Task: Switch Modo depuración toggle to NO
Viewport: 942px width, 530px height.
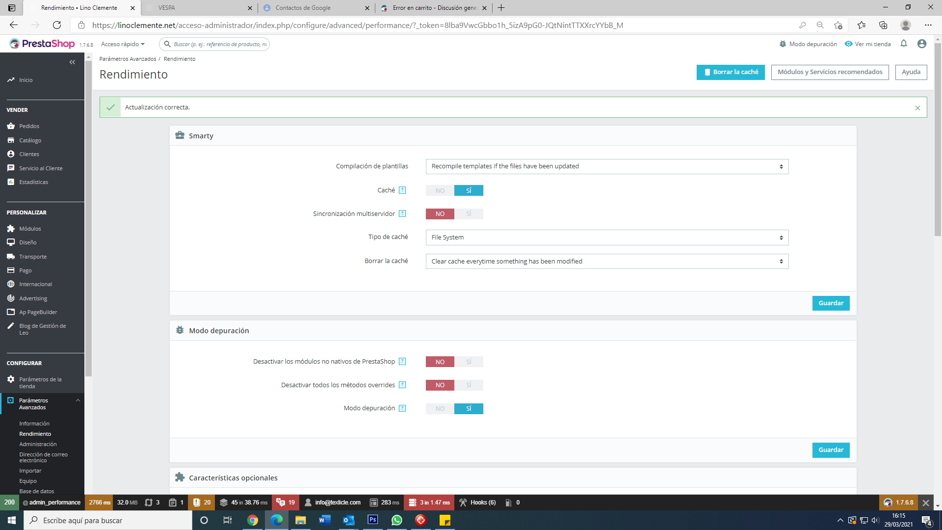Action: coord(440,408)
